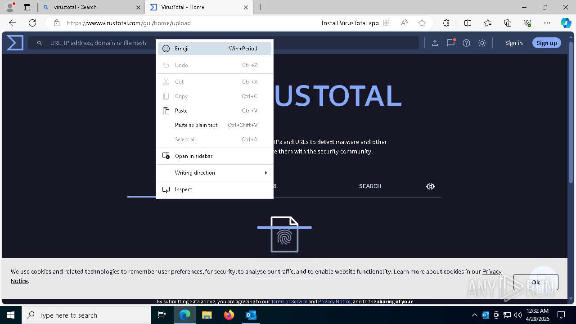Image resolution: width=576 pixels, height=324 pixels.
Task: Click the browser back arrow
Action: pos(13,23)
